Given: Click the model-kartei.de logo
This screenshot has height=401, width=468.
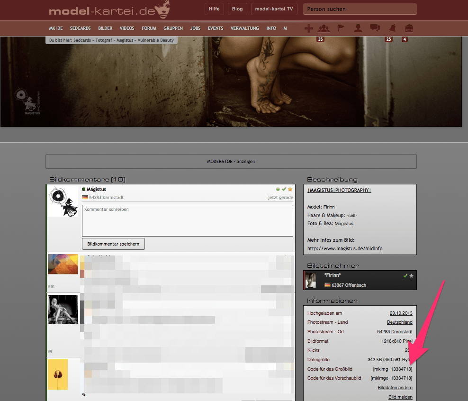Looking at the screenshot, I should pyautogui.click(x=109, y=9).
